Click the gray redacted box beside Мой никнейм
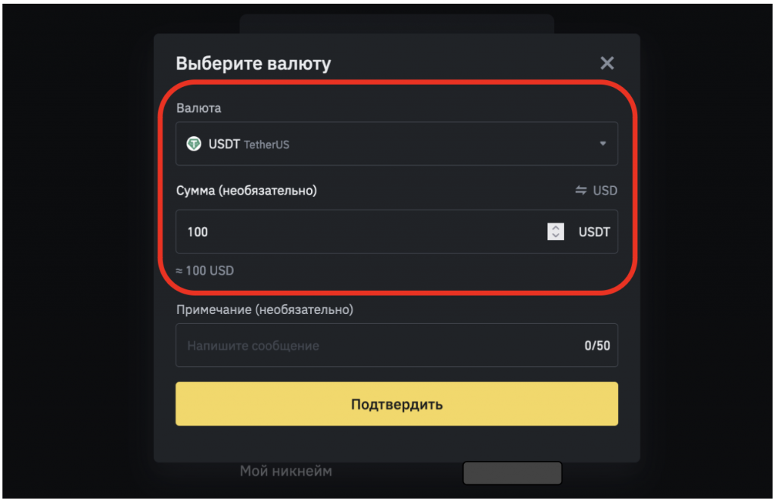Image resolution: width=775 pixels, height=501 pixels. [x=512, y=473]
